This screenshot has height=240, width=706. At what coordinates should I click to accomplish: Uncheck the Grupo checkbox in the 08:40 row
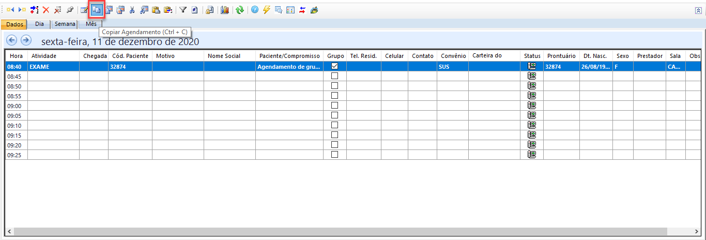[x=334, y=66]
